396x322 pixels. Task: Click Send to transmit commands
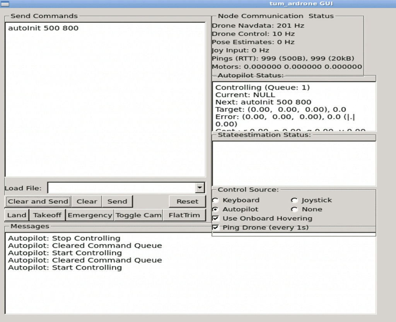(x=117, y=201)
